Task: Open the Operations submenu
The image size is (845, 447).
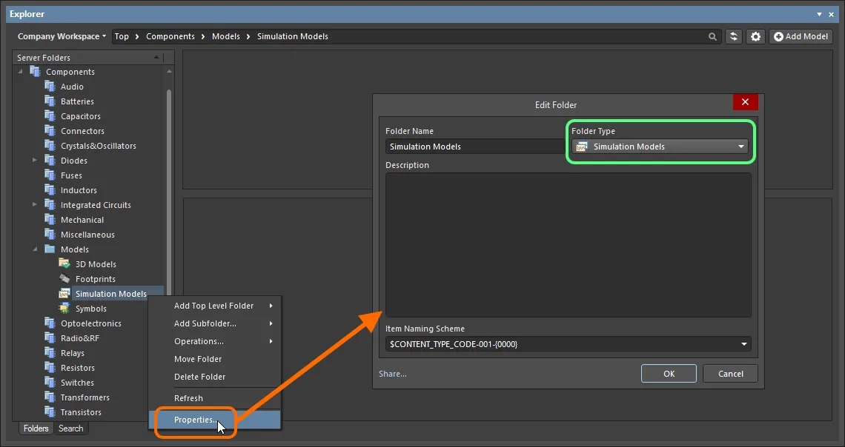Action: coord(214,341)
